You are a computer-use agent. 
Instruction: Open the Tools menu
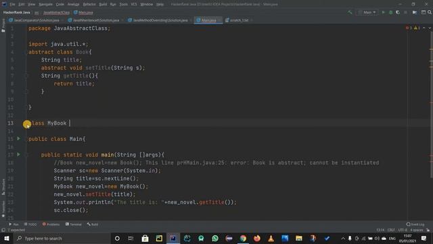pos(123,4)
